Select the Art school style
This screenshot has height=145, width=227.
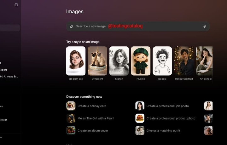pos(204,61)
